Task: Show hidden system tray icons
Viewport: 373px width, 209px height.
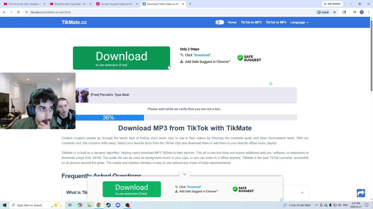Action: [x=316, y=205]
